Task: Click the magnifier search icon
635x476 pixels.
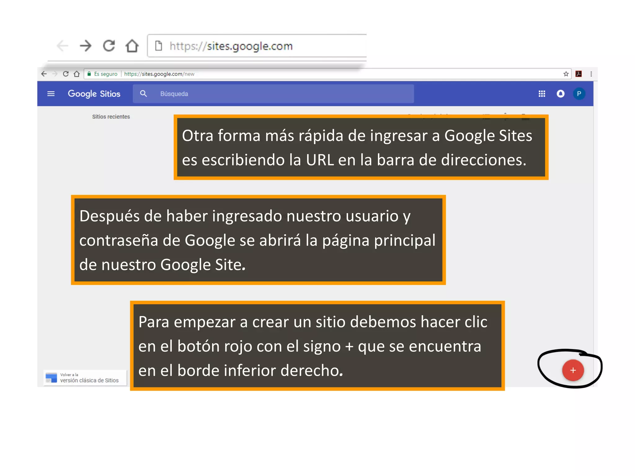Action: (x=143, y=94)
